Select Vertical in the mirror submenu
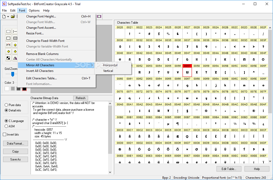The height and width of the screenshot is (180, 273). pyautogui.click(x=113, y=71)
